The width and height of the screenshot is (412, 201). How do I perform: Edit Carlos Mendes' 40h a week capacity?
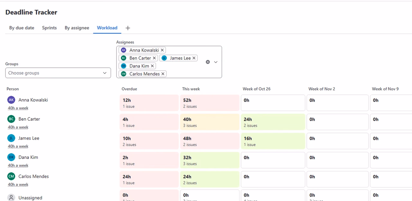click(x=18, y=185)
